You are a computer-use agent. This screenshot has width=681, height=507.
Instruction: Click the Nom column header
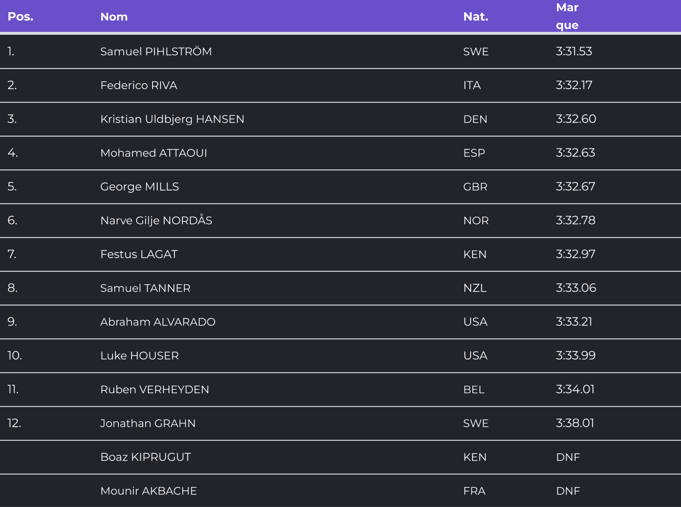[114, 17]
